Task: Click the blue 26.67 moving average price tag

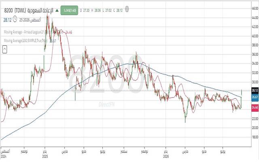Action: [255, 97]
